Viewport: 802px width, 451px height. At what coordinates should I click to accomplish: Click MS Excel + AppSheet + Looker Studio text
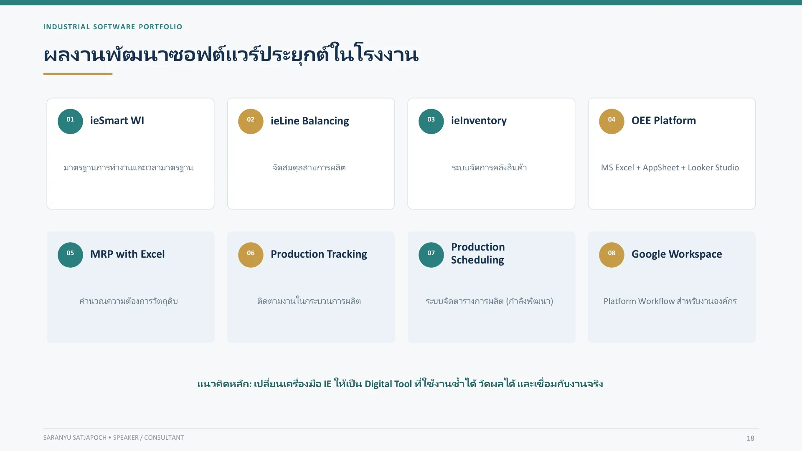coord(670,168)
